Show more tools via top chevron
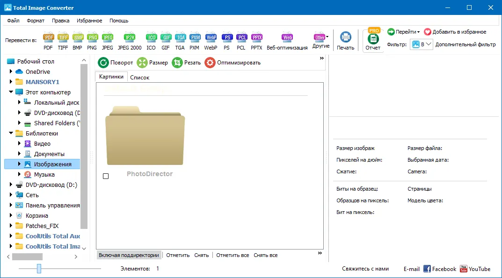 (x=322, y=58)
